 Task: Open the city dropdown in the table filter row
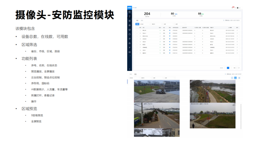[x=157, y=24]
